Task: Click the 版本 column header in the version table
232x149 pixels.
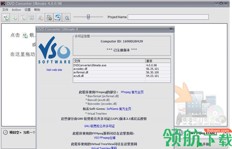Action: pyautogui.click(x=158, y=61)
